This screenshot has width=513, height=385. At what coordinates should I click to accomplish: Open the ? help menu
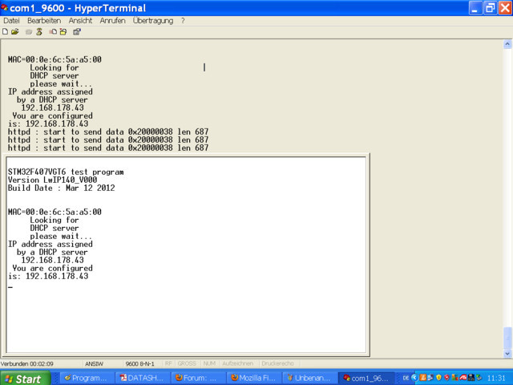(x=183, y=21)
